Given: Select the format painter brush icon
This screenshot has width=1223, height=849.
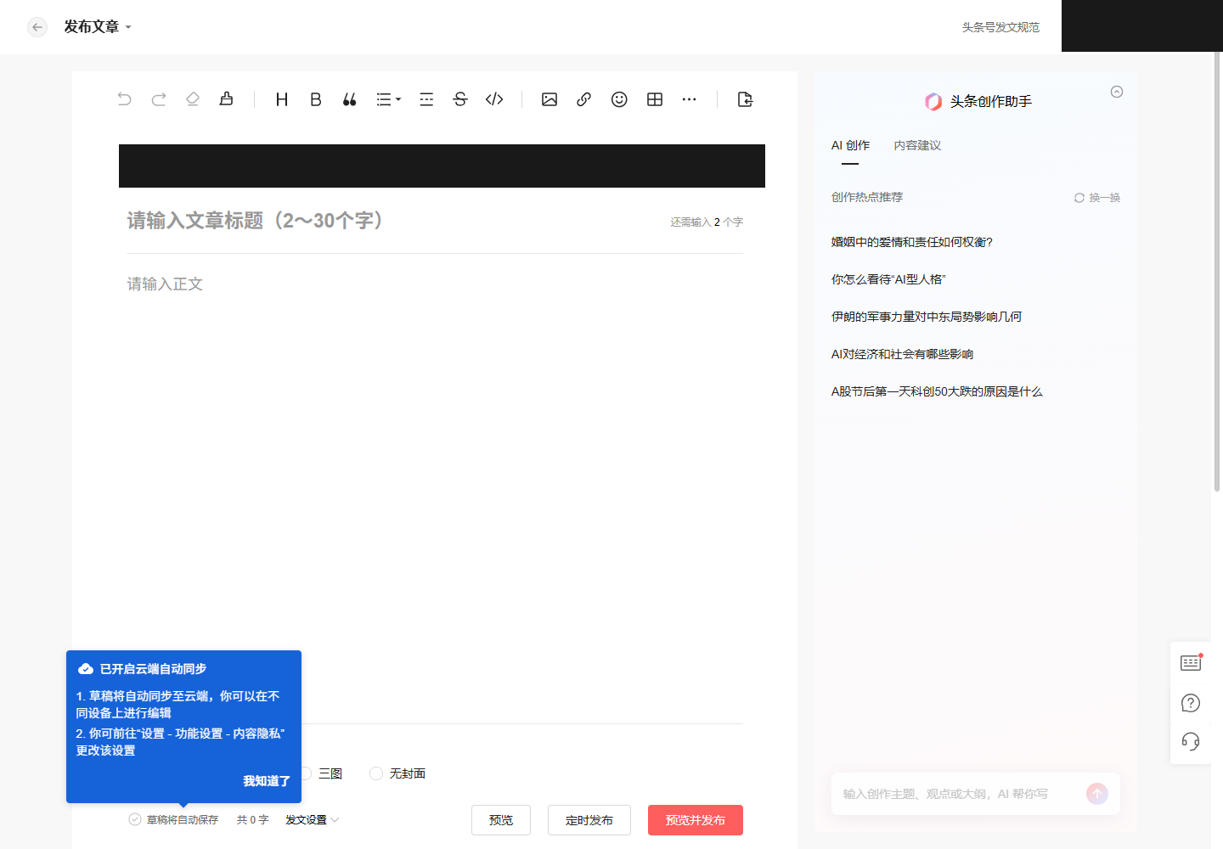Looking at the screenshot, I should coord(227,99).
